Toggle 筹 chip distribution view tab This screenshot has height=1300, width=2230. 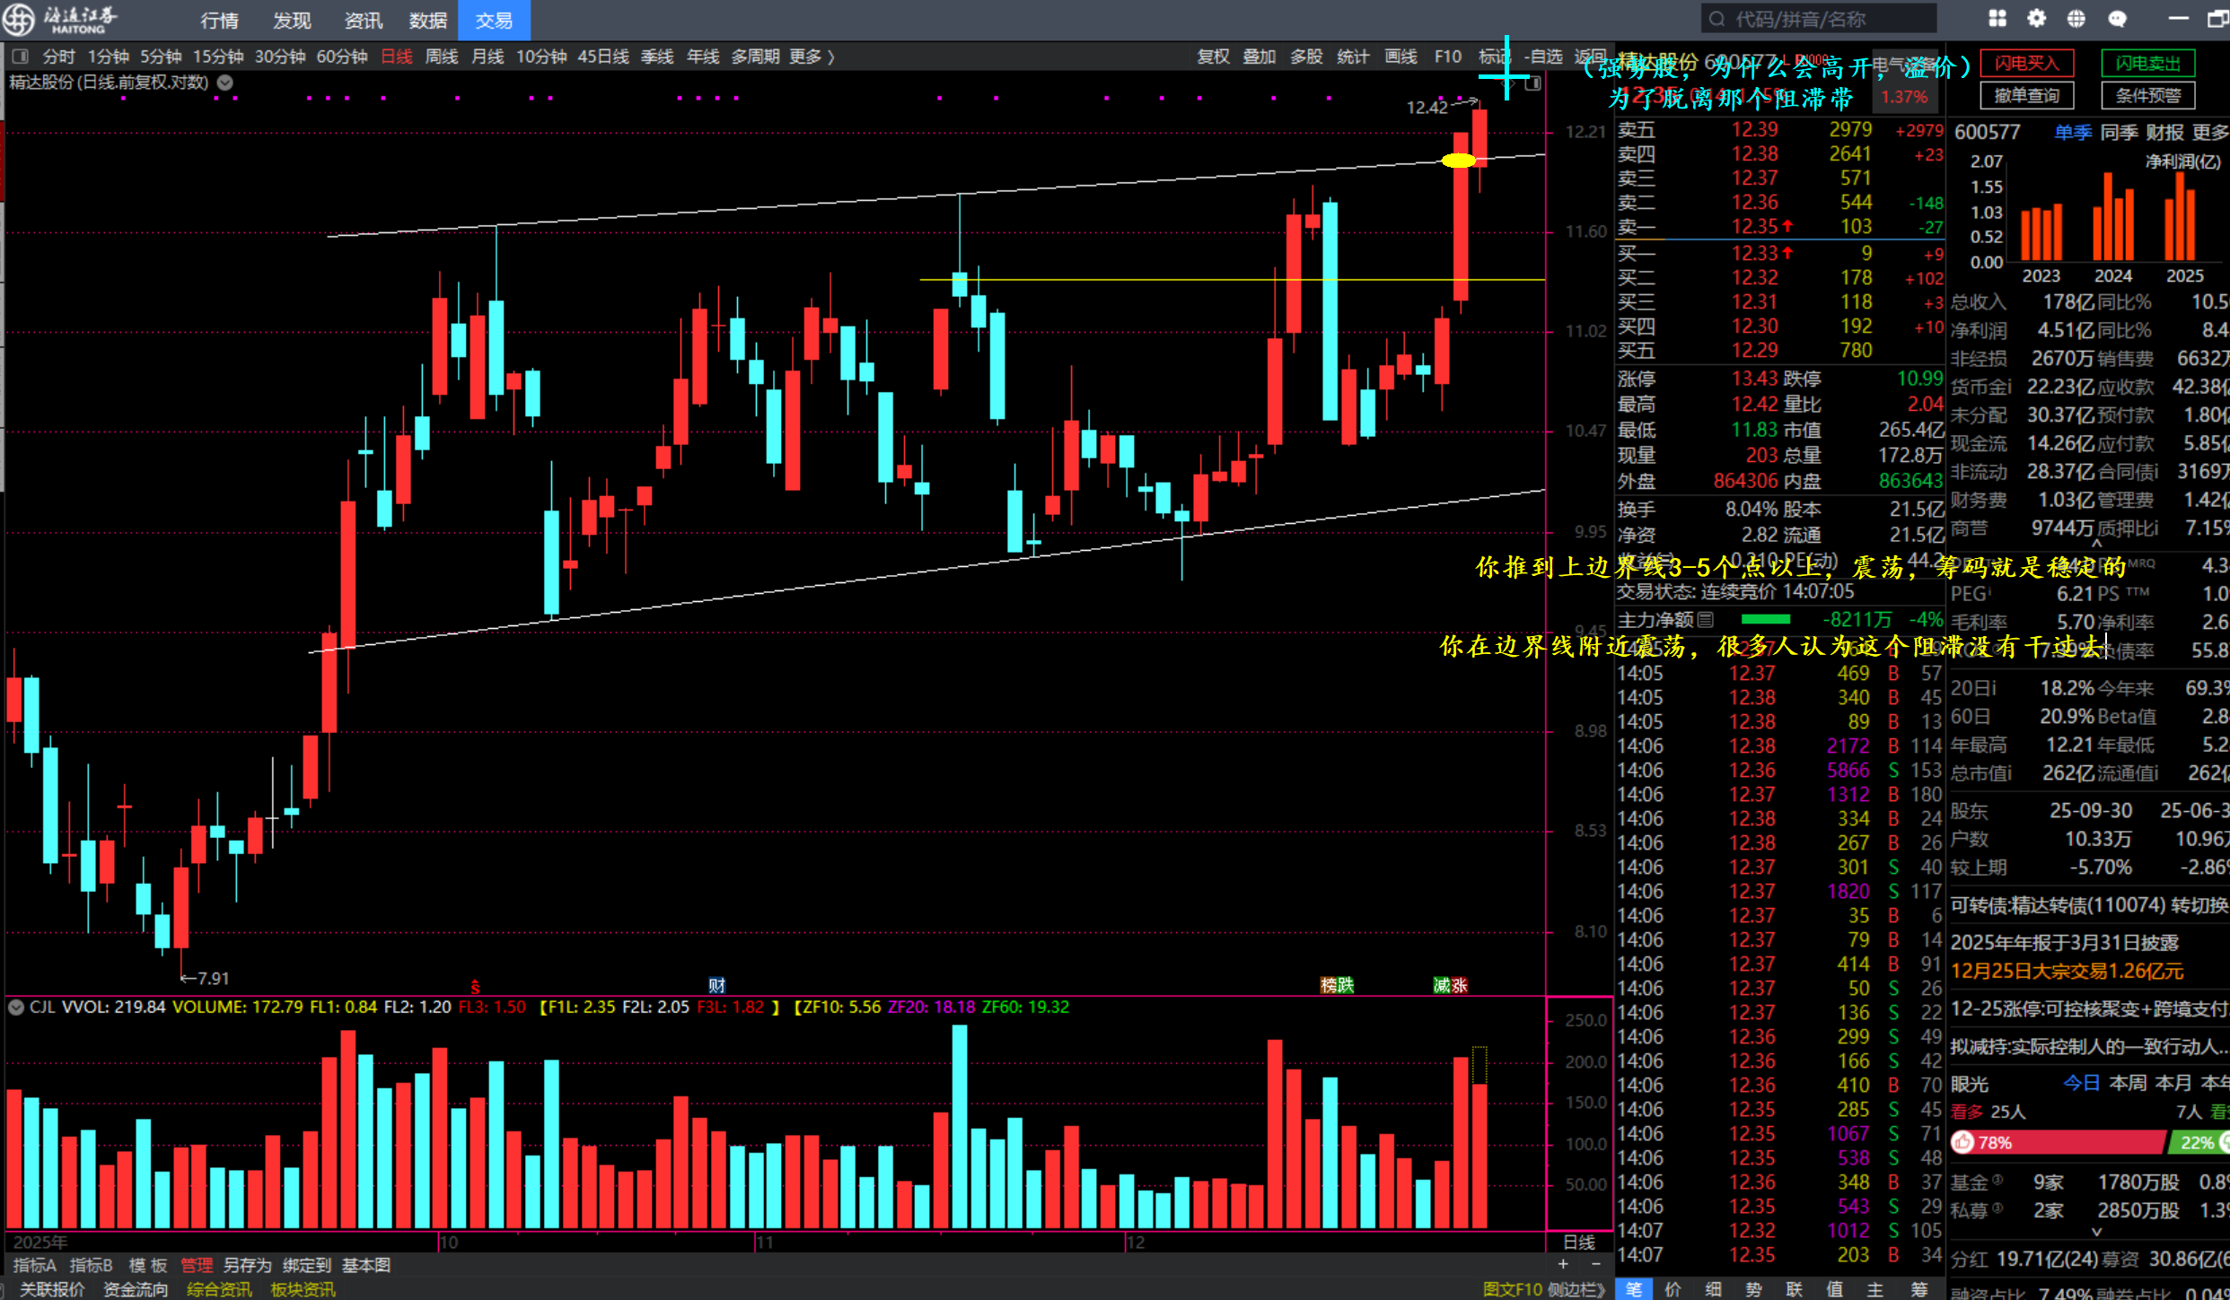(x=1919, y=1289)
